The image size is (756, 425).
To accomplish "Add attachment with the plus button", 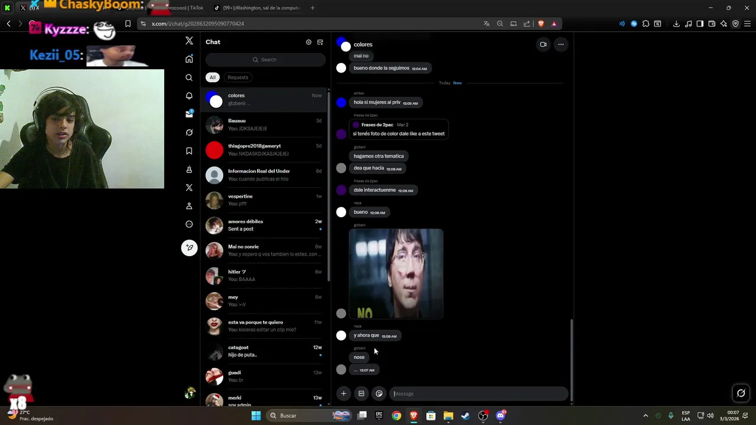I will coord(343,394).
